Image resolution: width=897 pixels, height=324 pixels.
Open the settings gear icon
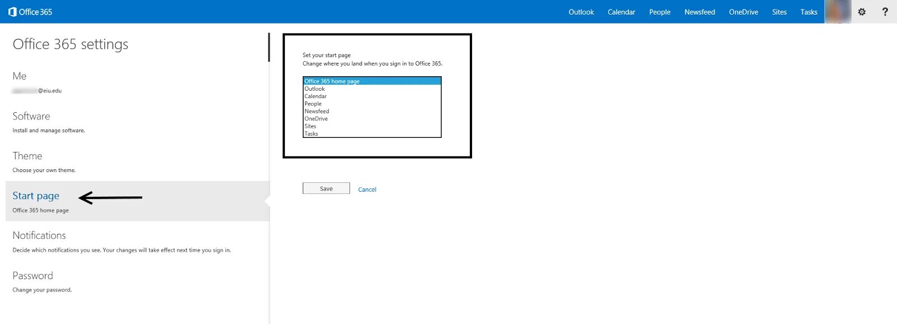pos(862,12)
